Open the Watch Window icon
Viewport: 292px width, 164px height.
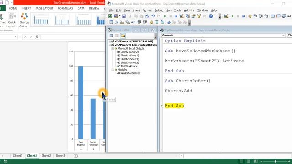pyautogui.click(x=284, y=16)
